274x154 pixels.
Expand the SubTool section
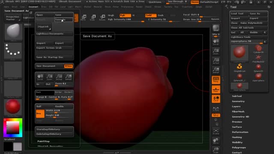click(237, 96)
